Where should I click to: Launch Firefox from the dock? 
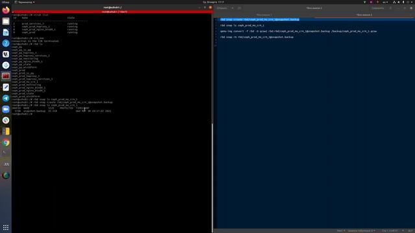coord(6,10)
